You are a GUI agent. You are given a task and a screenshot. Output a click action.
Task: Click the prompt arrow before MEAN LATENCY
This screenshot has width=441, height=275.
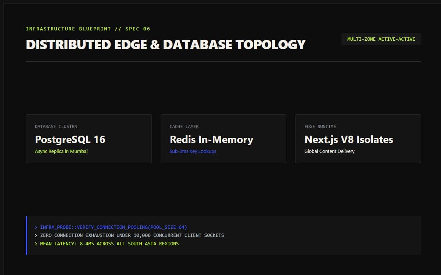pos(36,243)
